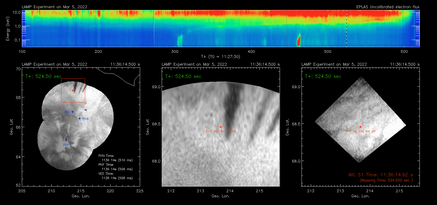Click the gray vertical line near T+ 445

(286, 28)
